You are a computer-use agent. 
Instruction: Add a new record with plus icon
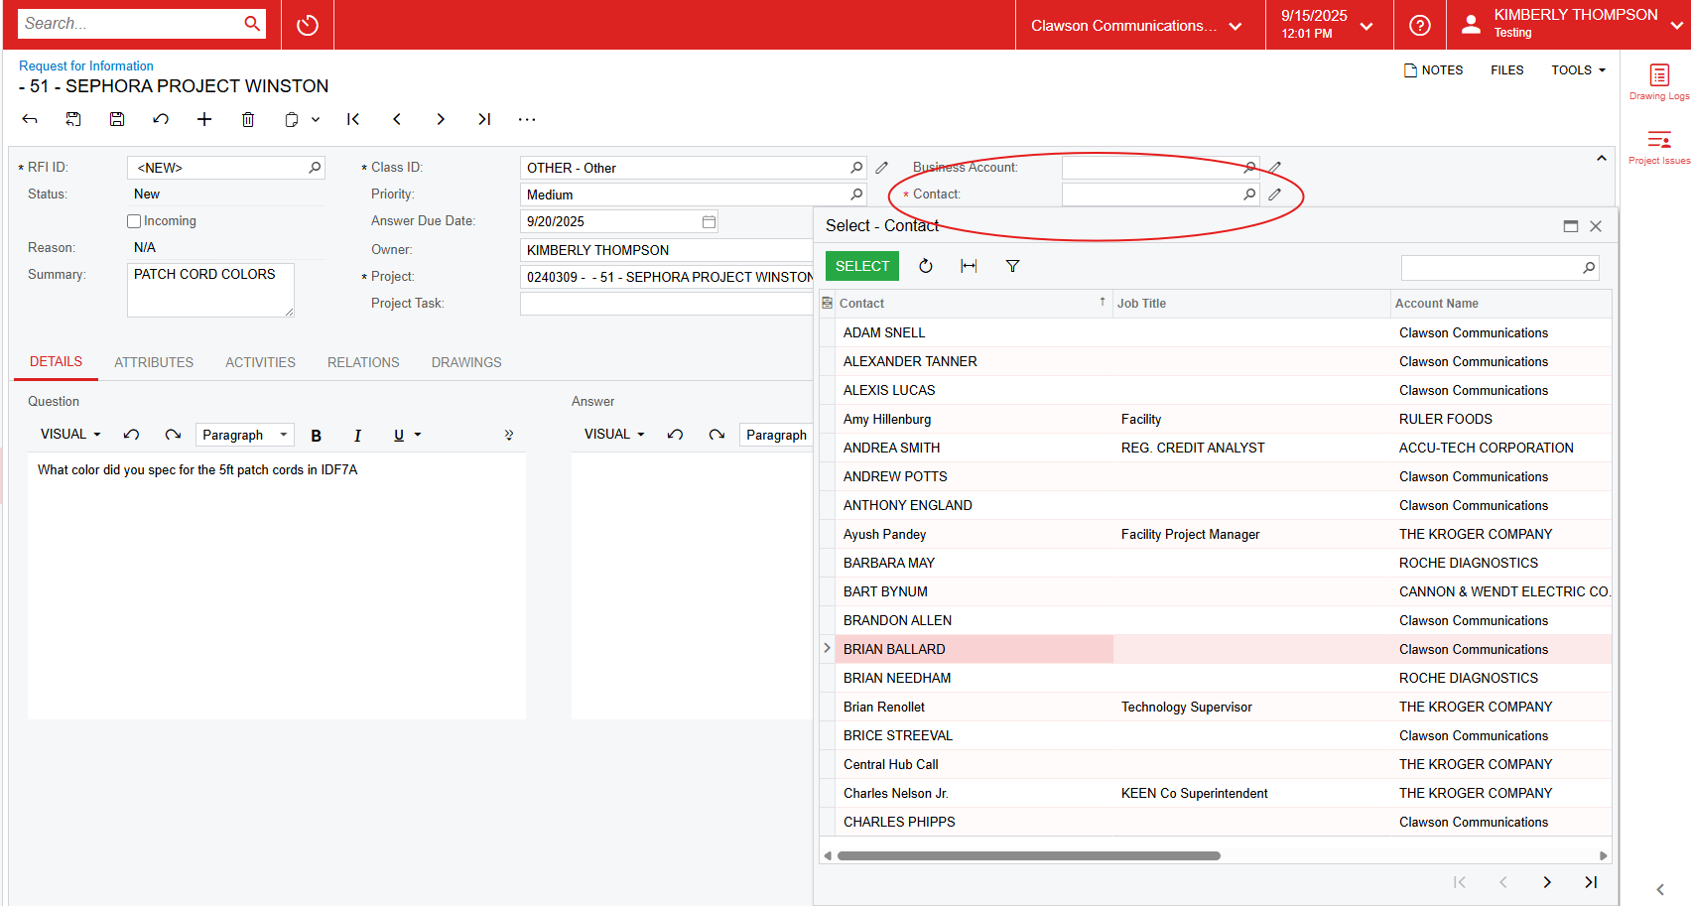[204, 119]
